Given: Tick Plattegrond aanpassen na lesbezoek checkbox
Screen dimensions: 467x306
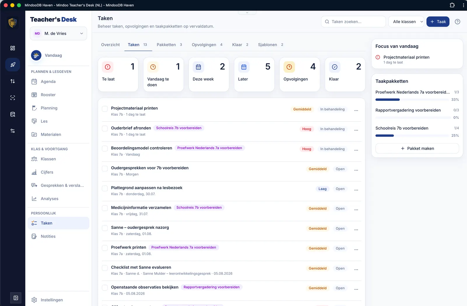Looking at the screenshot, I should [x=105, y=188].
